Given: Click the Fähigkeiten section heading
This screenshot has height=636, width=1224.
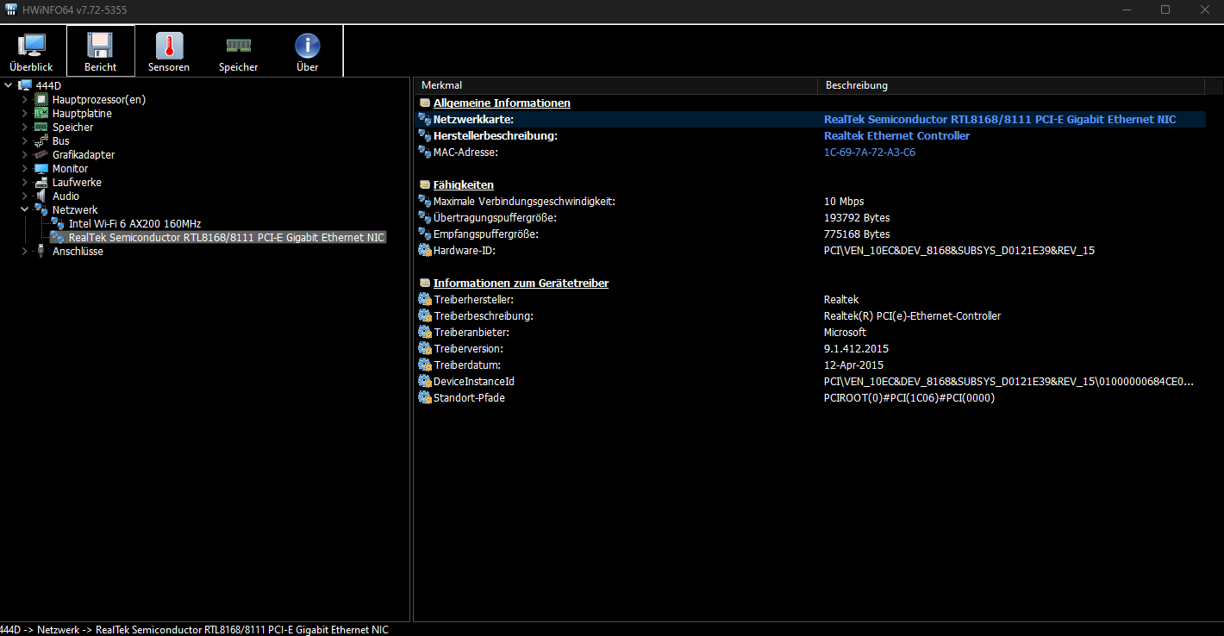Looking at the screenshot, I should pos(464,184).
